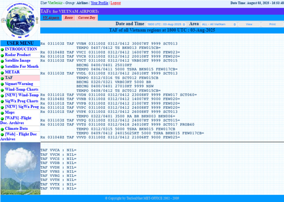Click the 'TAF VVVH : NIL=' line

[58, 189]
